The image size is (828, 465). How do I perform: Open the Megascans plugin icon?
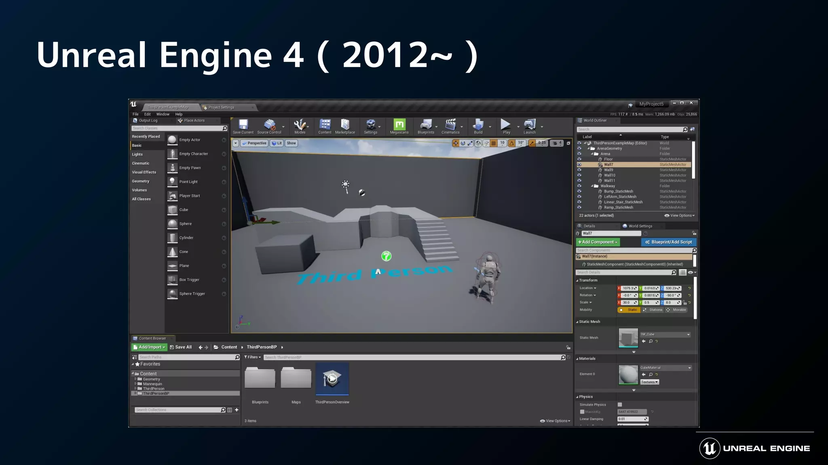tap(399, 126)
